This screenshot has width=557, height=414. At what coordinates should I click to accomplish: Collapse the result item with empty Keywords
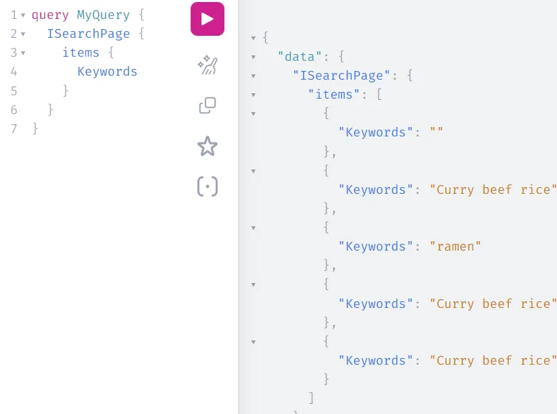click(x=253, y=114)
